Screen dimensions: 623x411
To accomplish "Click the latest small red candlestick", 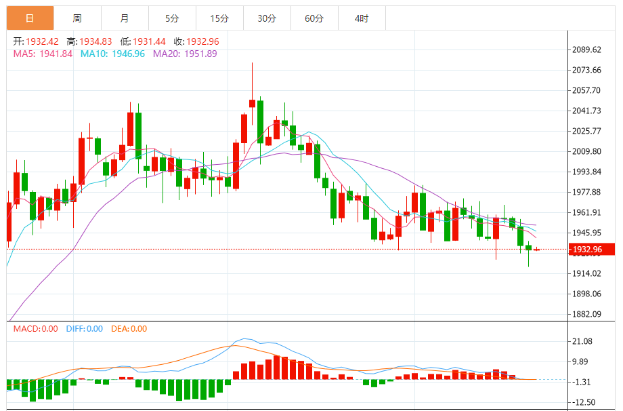I will (537, 250).
